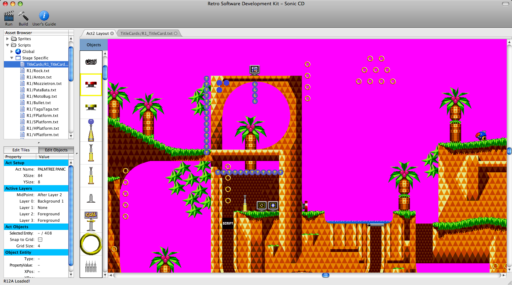The width and height of the screenshot is (512, 285).
Task: Choose the short grey post object
Action: coord(91,198)
